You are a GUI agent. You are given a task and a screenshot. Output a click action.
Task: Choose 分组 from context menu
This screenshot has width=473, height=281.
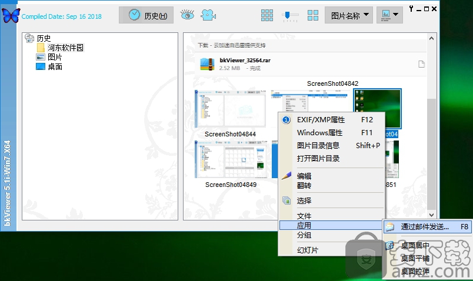click(x=331, y=235)
